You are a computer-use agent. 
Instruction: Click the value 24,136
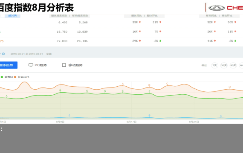point(82,41)
